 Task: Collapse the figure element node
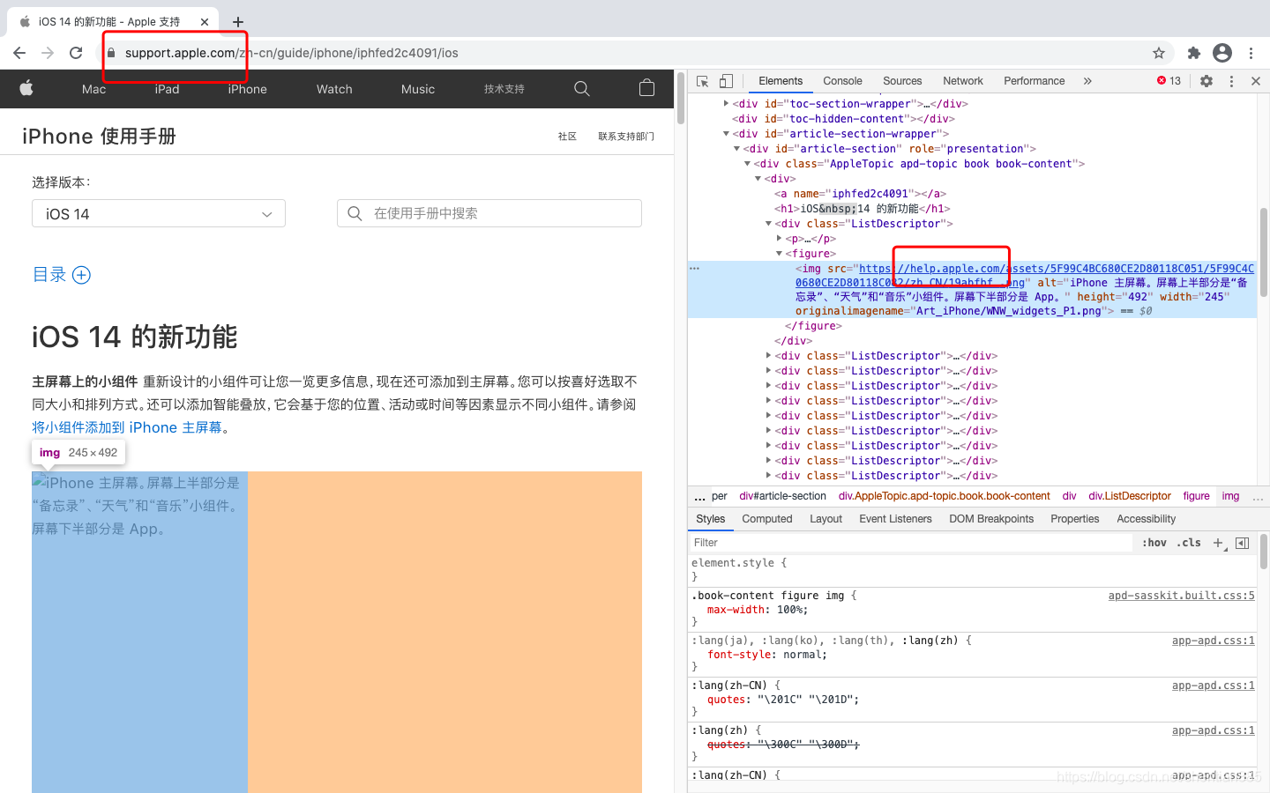[x=780, y=254]
